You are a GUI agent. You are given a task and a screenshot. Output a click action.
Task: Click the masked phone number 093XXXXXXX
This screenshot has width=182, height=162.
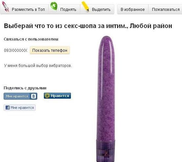[15, 50]
